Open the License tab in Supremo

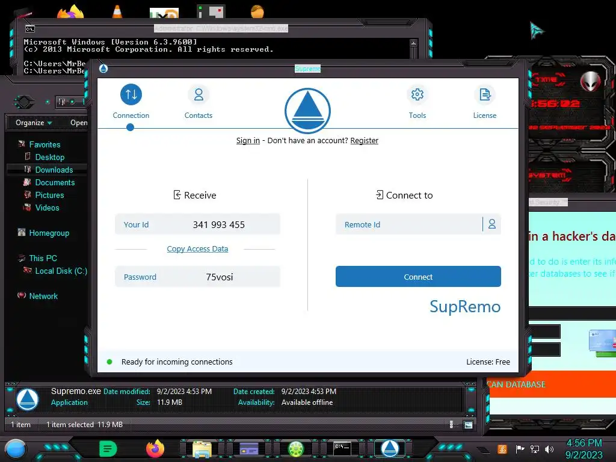[x=485, y=101]
